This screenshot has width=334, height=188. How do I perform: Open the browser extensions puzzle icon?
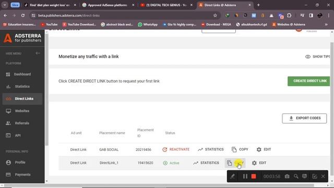point(289,15)
